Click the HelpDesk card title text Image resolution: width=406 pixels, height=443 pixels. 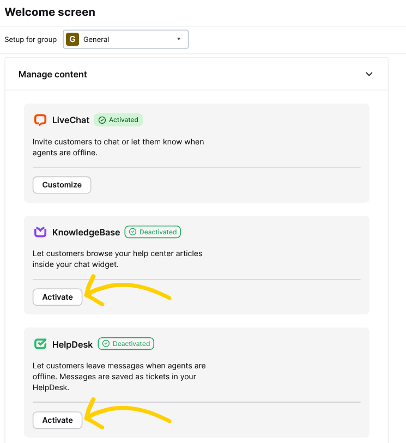pyautogui.click(x=72, y=344)
